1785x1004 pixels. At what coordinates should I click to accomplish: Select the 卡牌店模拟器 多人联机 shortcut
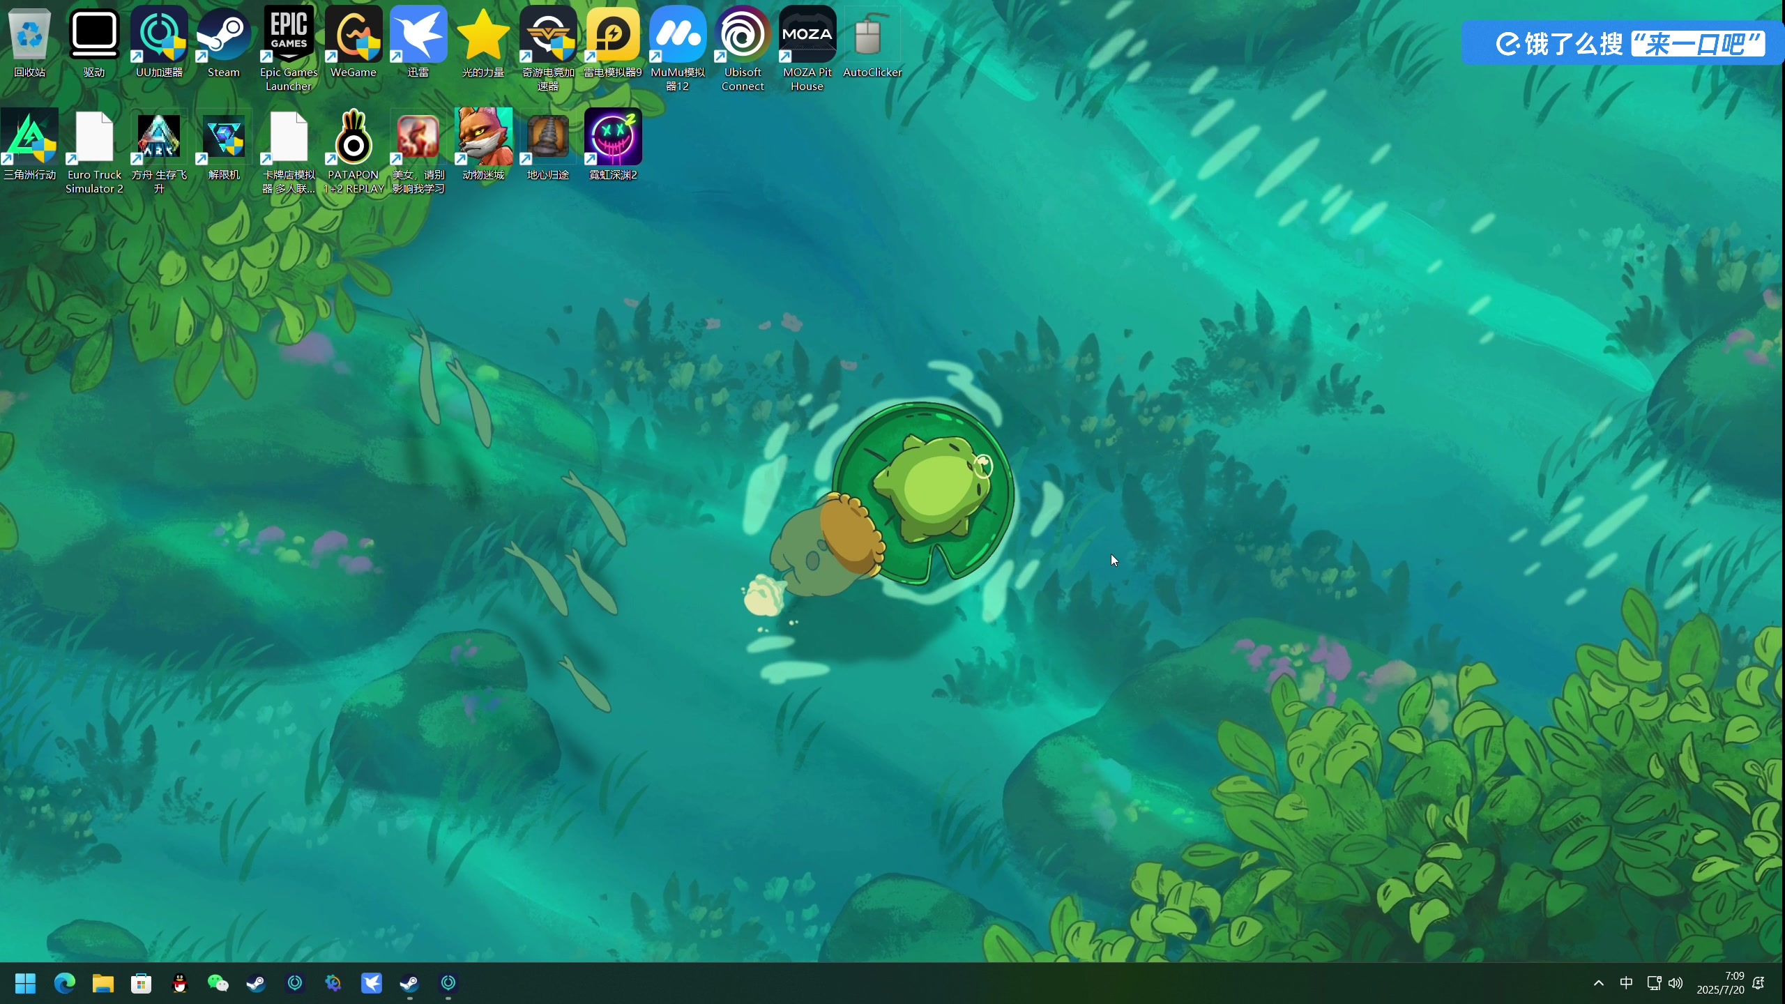tap(289, 151)
